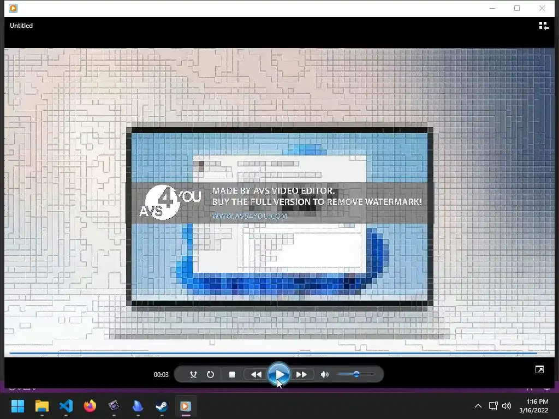Mute the player volume
Viewport: 559px width, 419px height.
pyautogui.click(x=324, y=374)
